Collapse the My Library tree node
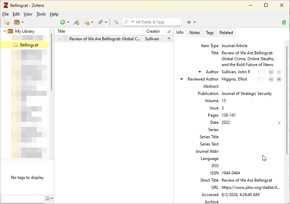Screen dimensions: 290x204 [x=5, y=31]
